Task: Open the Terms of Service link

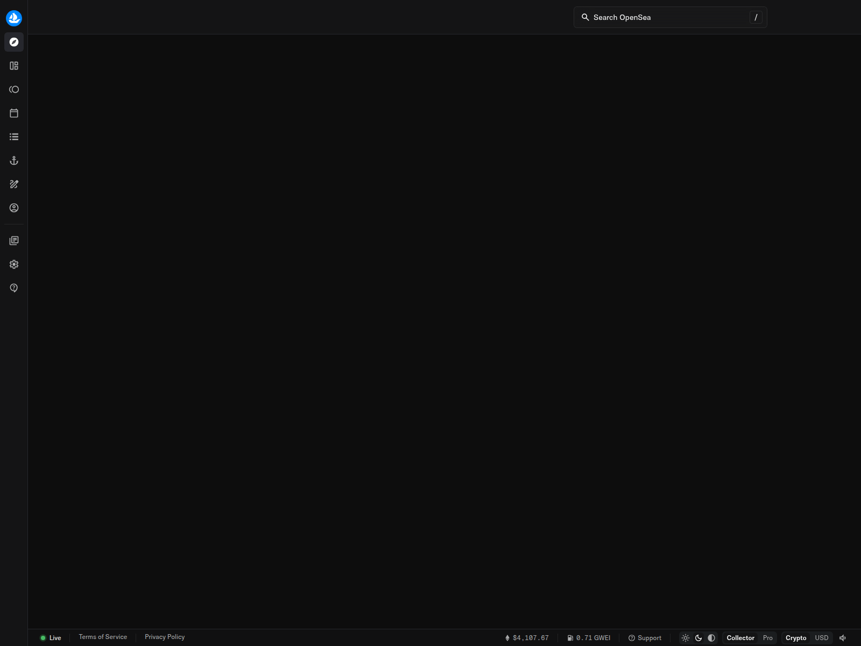Action: [103, 637]
